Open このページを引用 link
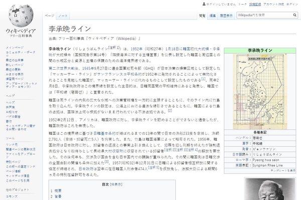The height and width of the screenshot is (200, 301). click(18, 180)
